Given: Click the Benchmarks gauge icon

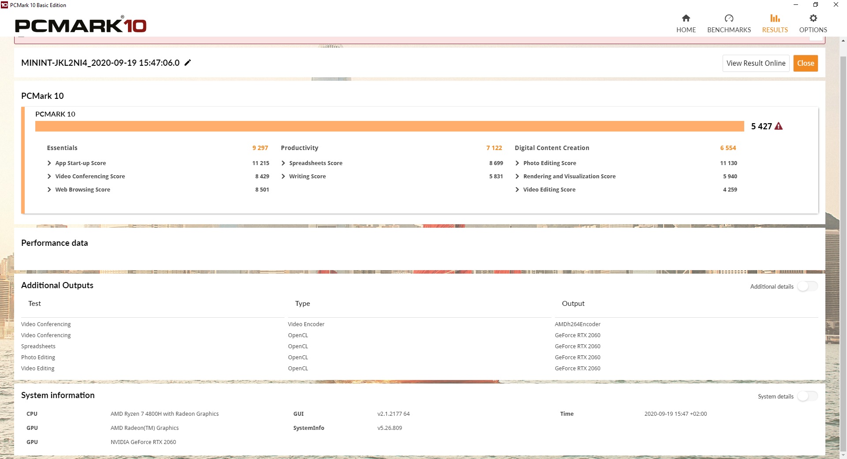Looking at the screenshot, I should [x=729, y=18].
